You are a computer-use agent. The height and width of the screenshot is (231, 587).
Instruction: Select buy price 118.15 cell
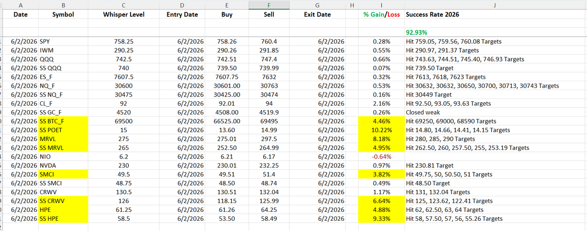pyautogui.click(x=226, y=201)
